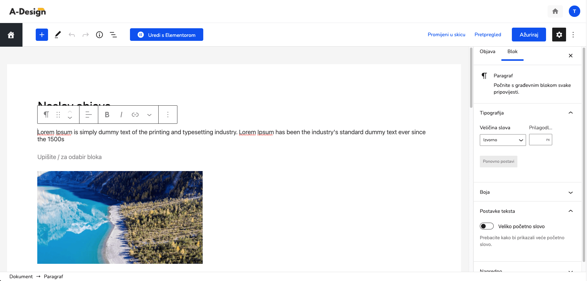Viewport: 587px width, 281px height.
Task: Enable the Veliko početno slovo switch
Action: (487, 226)
